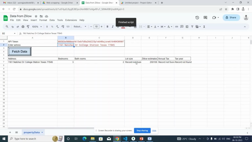The height and width of the screenshot is (142, 252).
Task: Open the functions sigma menu
Action: point(204,27)
